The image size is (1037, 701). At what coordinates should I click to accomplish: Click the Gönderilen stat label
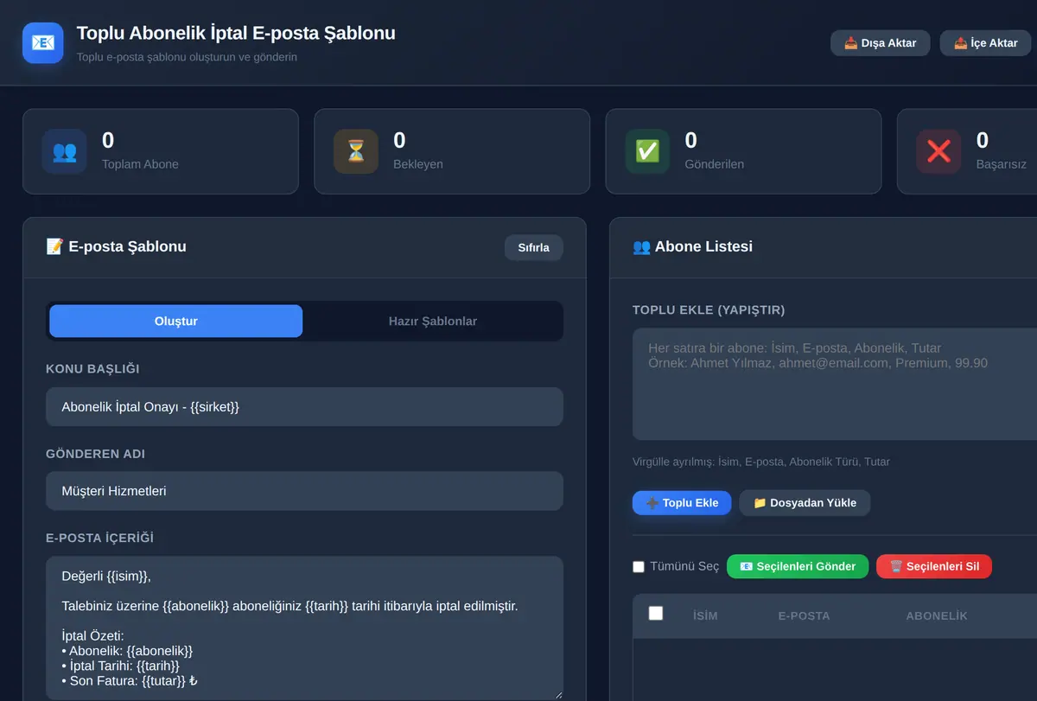coord(715,164)
